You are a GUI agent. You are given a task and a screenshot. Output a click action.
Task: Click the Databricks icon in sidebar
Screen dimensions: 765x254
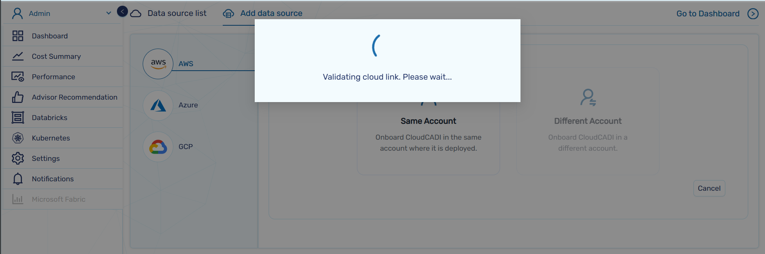tap(18, 118)
